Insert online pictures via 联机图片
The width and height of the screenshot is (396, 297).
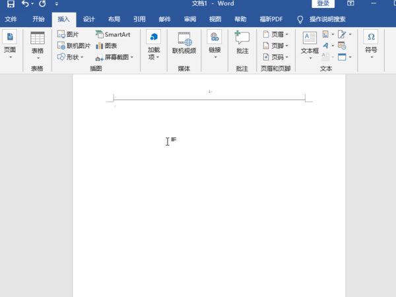pos(74,46)
